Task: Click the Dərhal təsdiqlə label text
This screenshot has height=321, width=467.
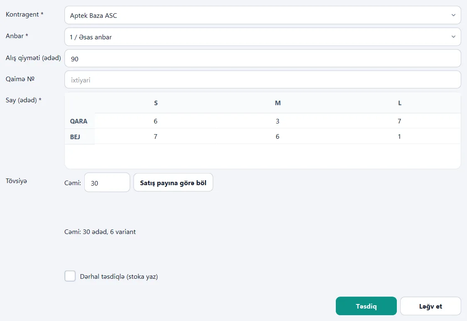Action: point(119,276)
